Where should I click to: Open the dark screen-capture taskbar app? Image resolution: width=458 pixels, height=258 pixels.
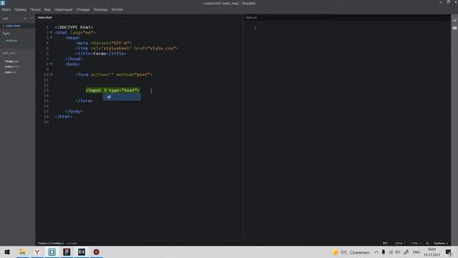[x=82, y=252]
